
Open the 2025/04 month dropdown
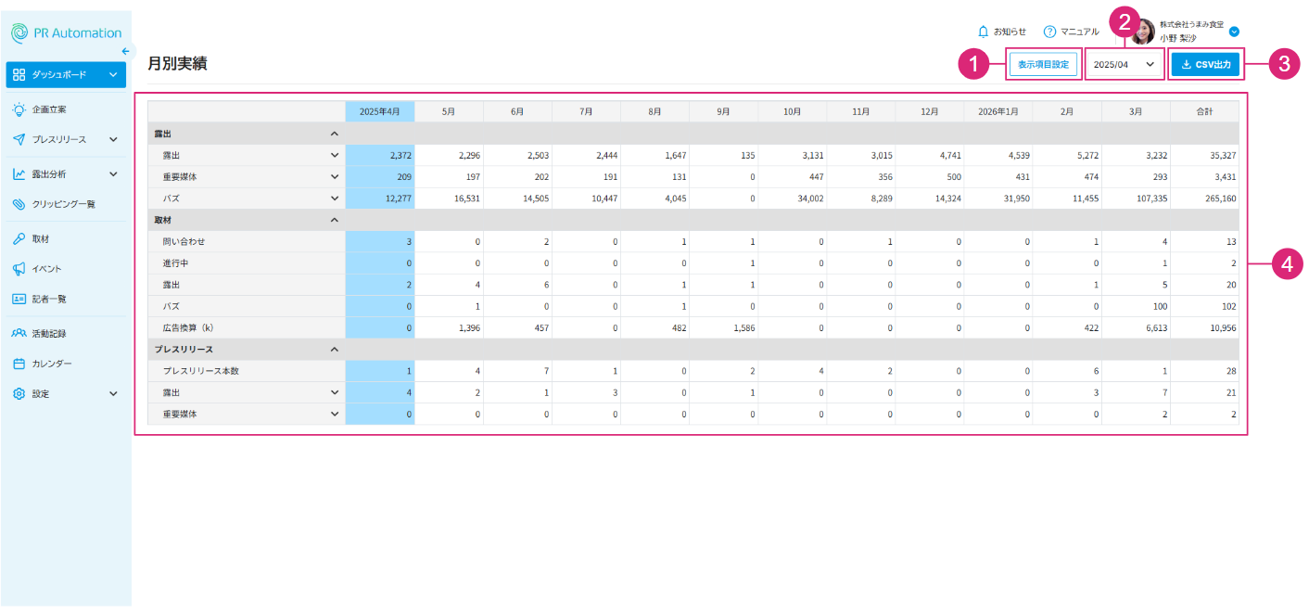[x=1124, y=64]
